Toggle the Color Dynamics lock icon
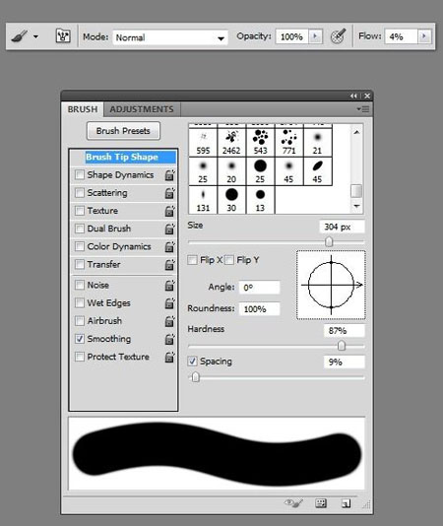 170,247
